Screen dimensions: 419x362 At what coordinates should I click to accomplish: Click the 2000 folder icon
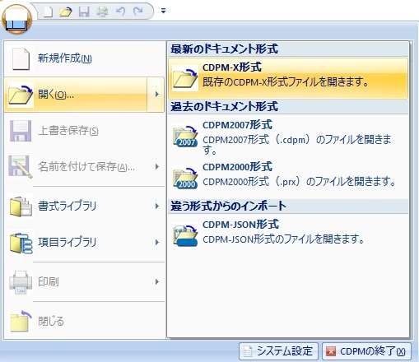[185, 179]
